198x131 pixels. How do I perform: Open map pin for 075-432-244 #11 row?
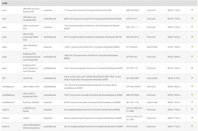(x=192, y=86)
